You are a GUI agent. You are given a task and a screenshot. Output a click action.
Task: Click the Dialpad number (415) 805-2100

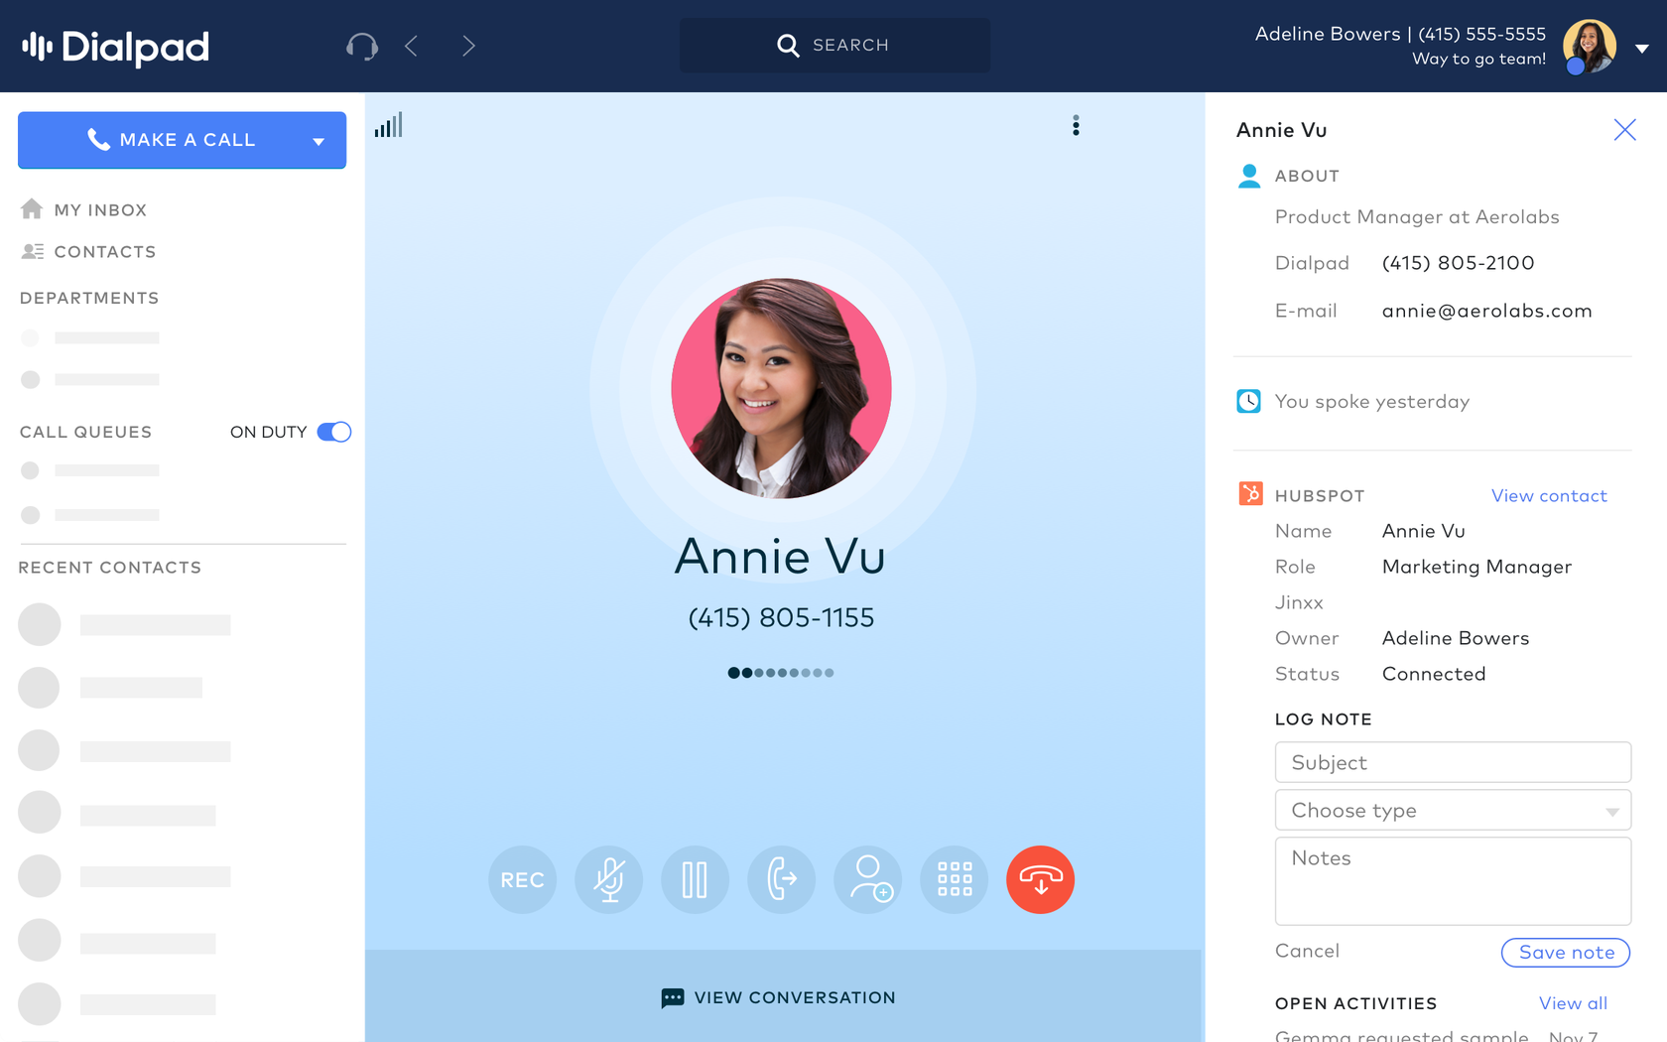pos(1458,263)
